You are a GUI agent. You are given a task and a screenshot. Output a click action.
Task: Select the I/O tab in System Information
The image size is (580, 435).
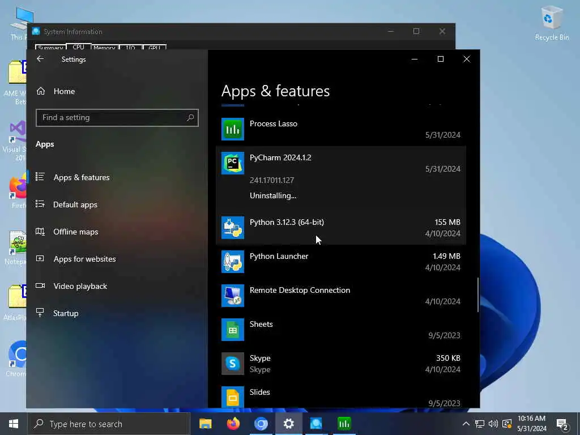130,48
